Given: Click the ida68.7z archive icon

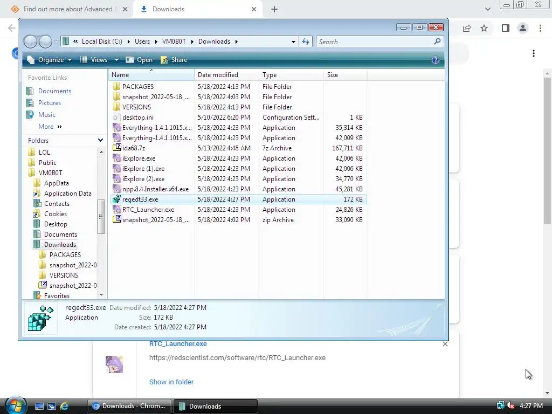Looking at the screenshot, I should [x=116, y=148].
